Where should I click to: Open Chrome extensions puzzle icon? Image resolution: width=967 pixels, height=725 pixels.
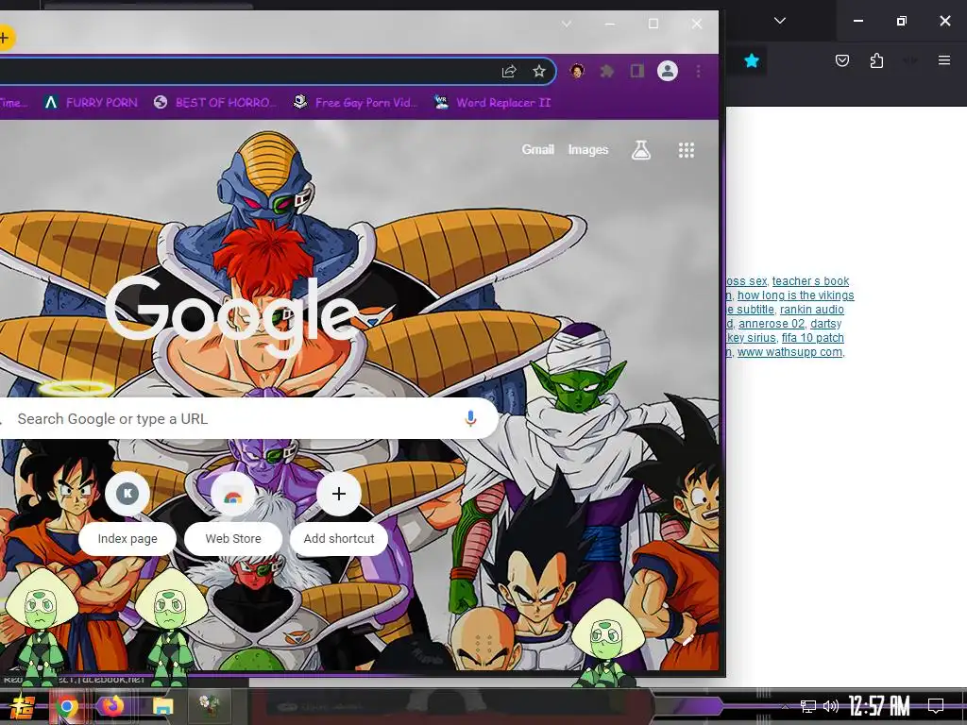[x=607, y=71]
